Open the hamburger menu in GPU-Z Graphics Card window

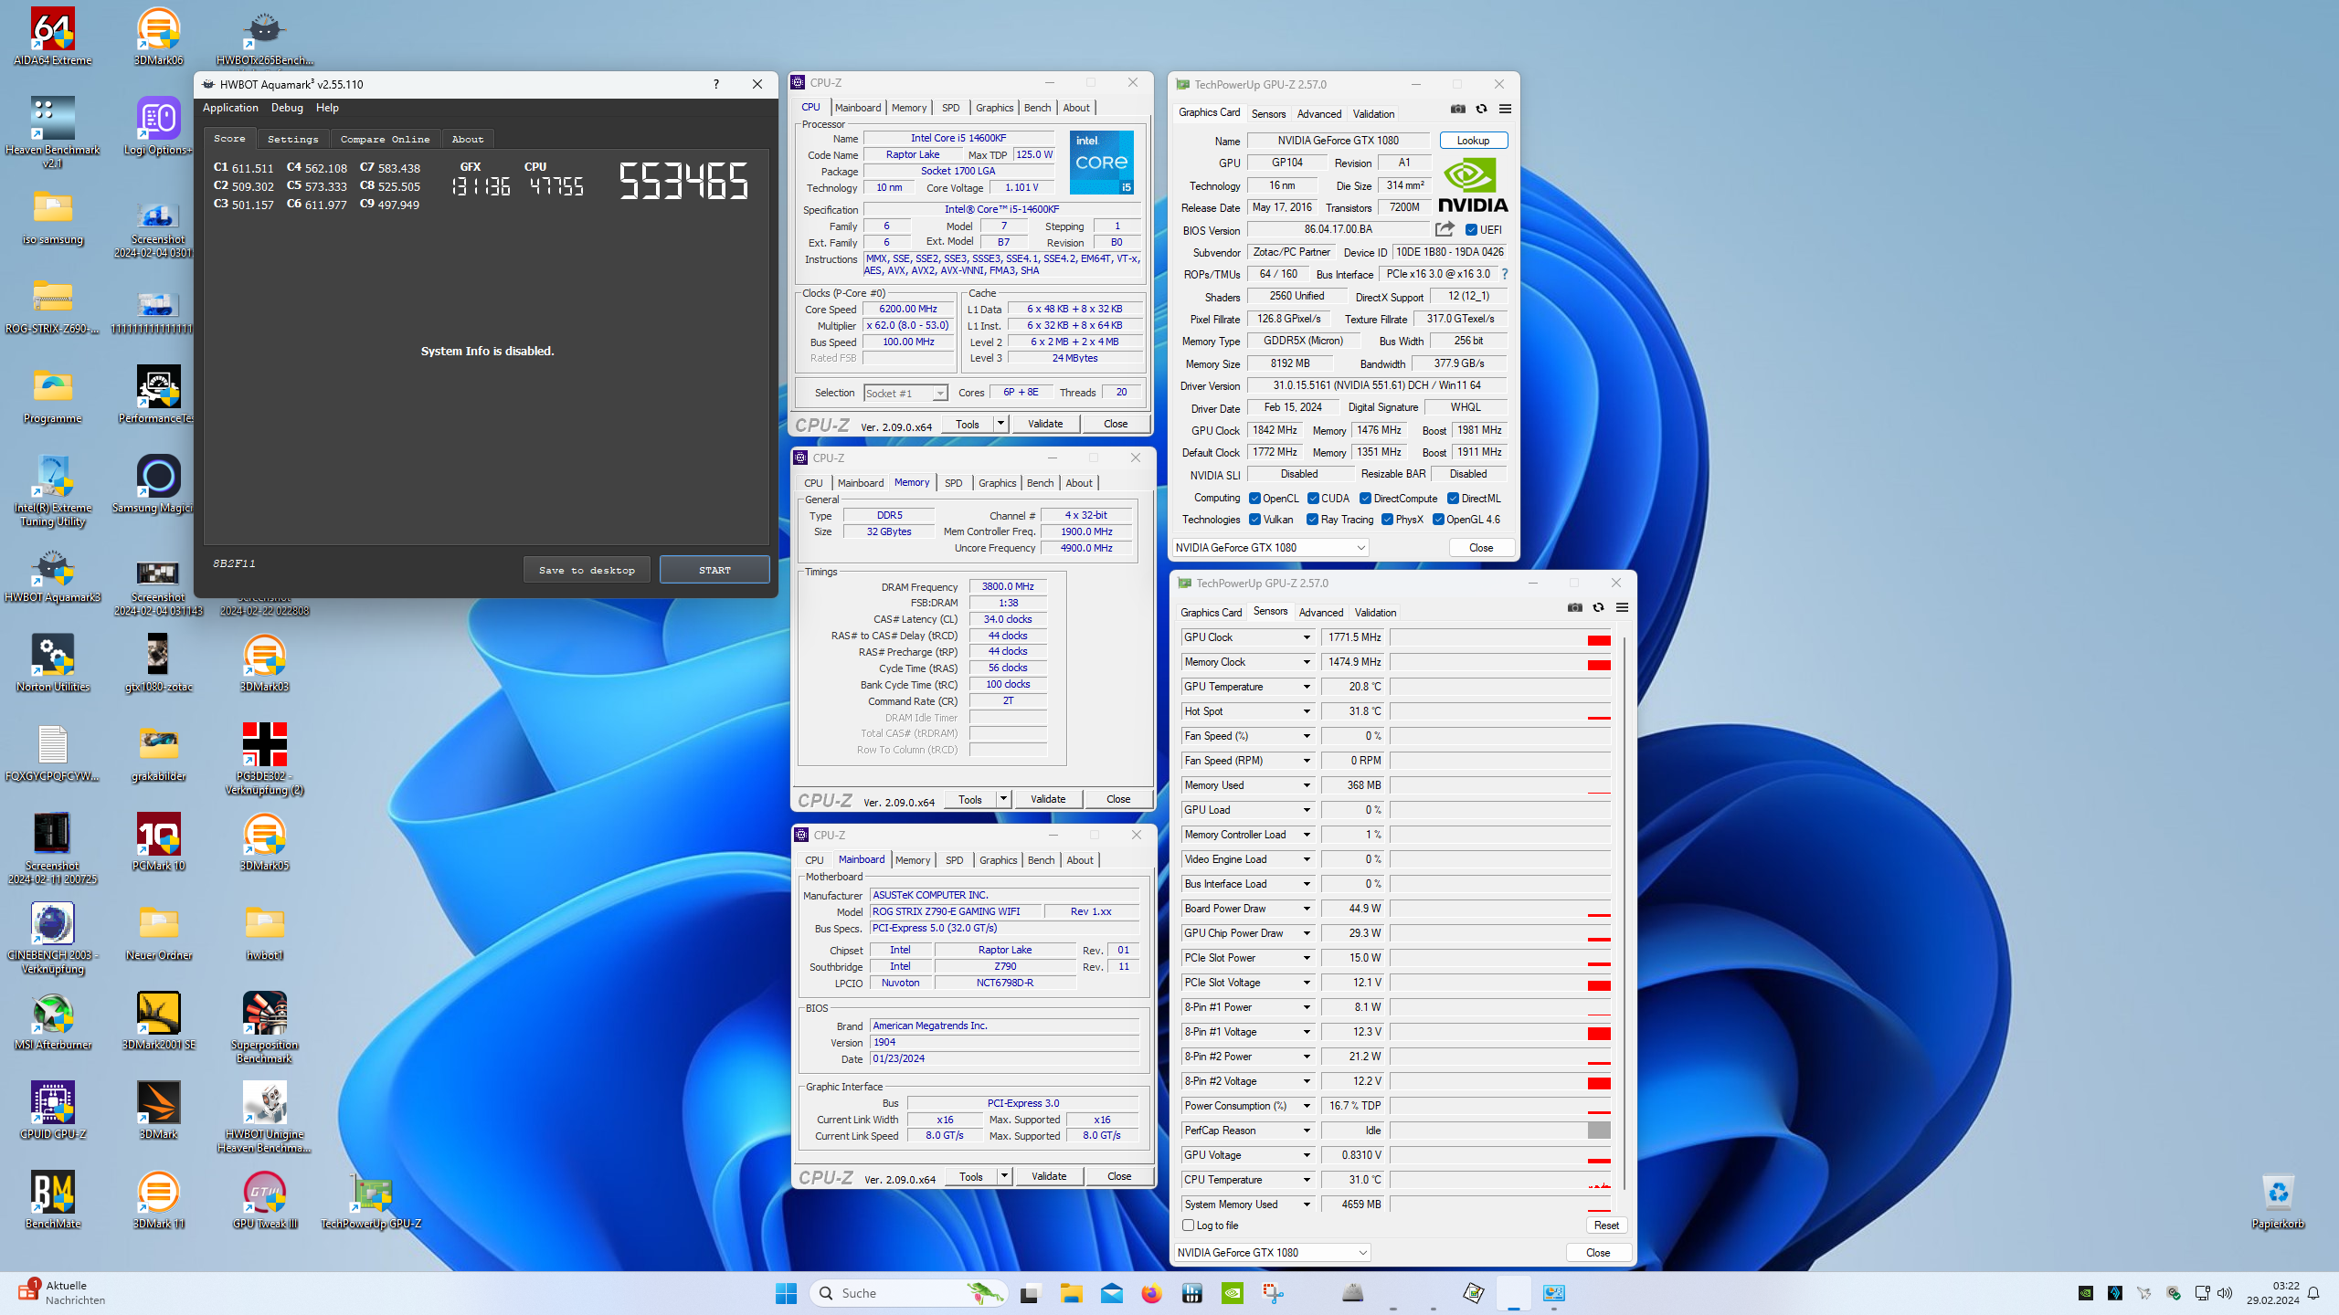point(1505,109)
